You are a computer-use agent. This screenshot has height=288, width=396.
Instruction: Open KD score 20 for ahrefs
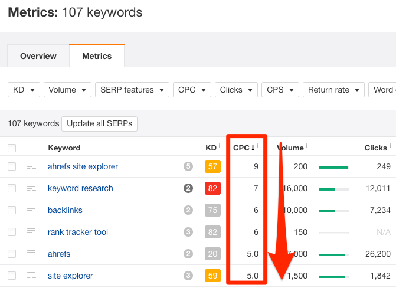212,254
